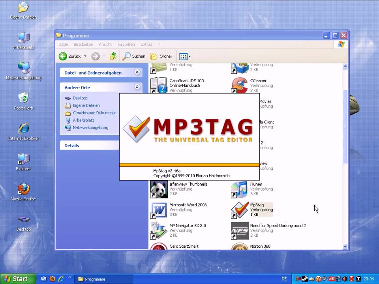Click the Windows logo throbber
Image resolution: width=379 pixels, height=284 pixels.
[x=341, y=45]
